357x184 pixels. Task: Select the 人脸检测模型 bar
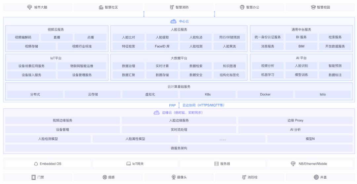[x=48, y=139]
